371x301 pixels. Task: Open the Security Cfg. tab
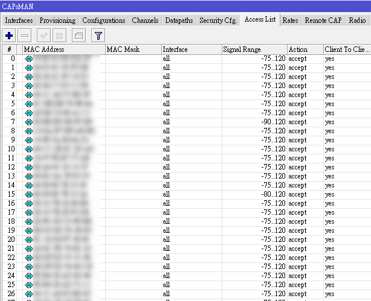point(218,21)
